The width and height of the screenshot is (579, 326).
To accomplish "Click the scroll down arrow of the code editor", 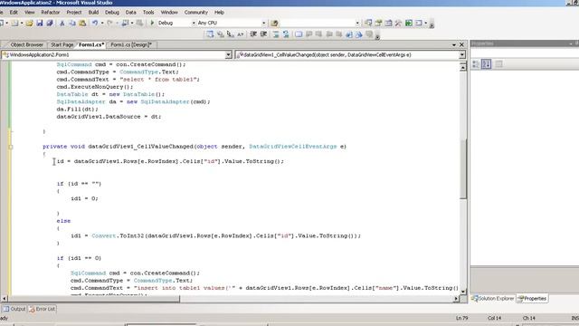I will click(x=463, y=292).
